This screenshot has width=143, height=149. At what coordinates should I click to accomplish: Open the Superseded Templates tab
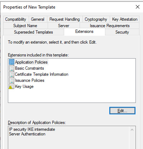click(34, 32)
